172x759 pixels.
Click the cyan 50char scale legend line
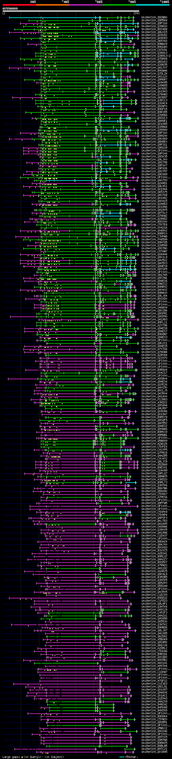pos(122,757)
